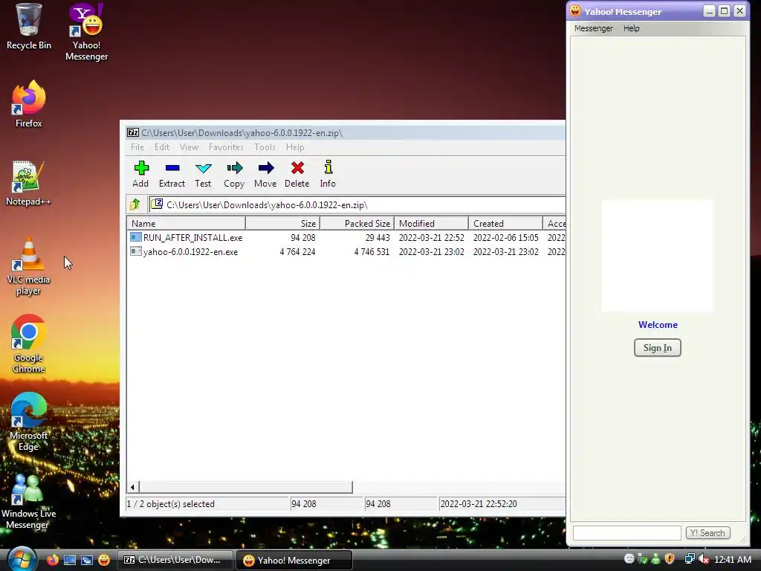This screenshot has height=571, width=761.
Task: Open the Edit menu in 7-Zip
Action: point(162,147)
